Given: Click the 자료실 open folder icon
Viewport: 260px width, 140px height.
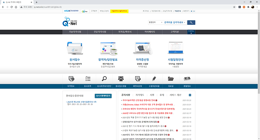Looking at the screenshot, I should [171, 79].
